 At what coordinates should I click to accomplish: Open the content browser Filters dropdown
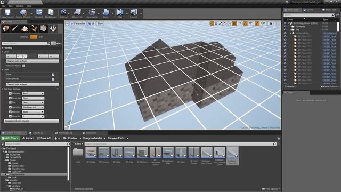pyautogui.click(x=78, y=144)
